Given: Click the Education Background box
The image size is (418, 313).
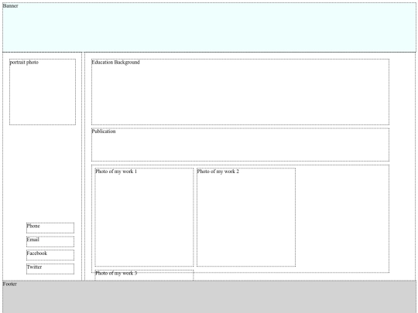Looking at the screenshot, I should coord(240,92).
